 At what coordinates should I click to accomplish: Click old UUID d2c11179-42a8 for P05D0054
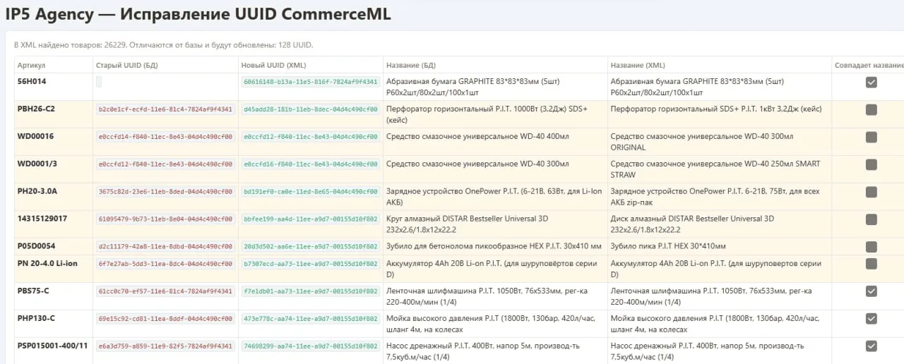pyautogui.click(x=165, y=247)
